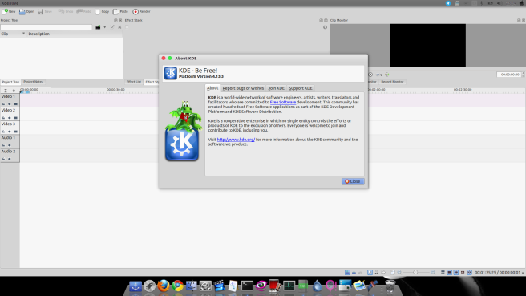The width and height of the screenshot is (526, 296).
Task: Click the clip properties pencil icon
Action: coord(112,27)
